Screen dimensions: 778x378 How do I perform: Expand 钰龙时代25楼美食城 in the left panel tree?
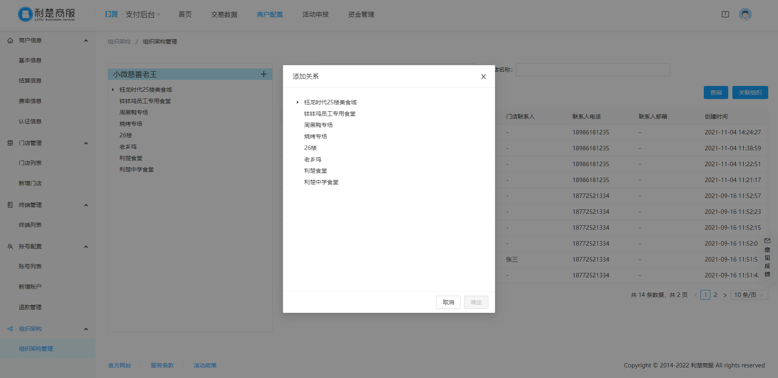(113, 90)
